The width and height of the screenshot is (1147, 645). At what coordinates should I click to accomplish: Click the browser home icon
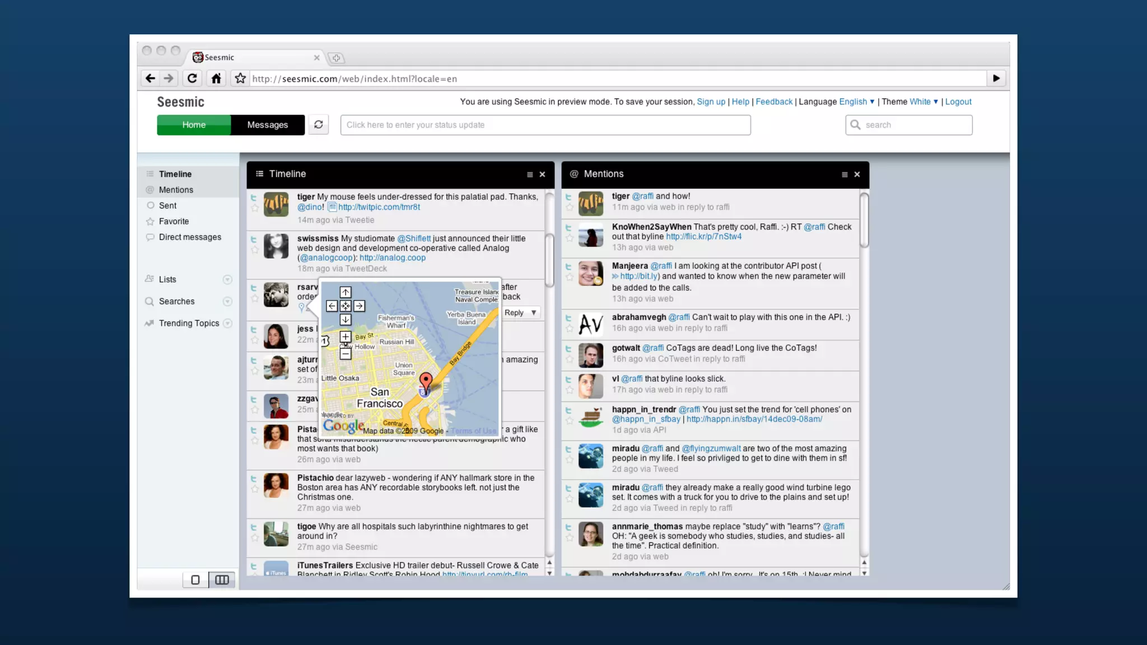point(216,78)
